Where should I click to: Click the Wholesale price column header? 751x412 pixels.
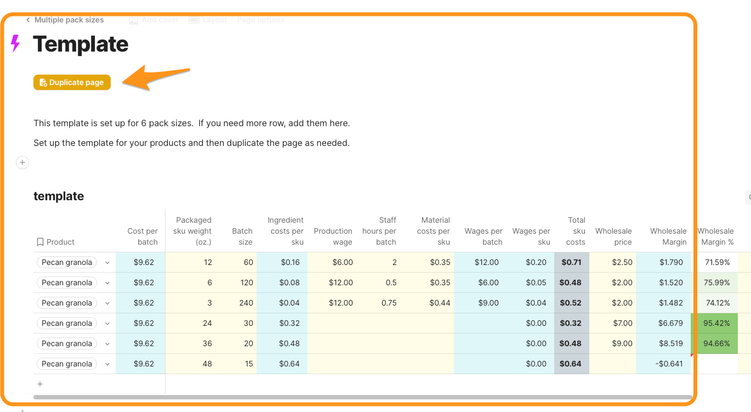[613, 236]
